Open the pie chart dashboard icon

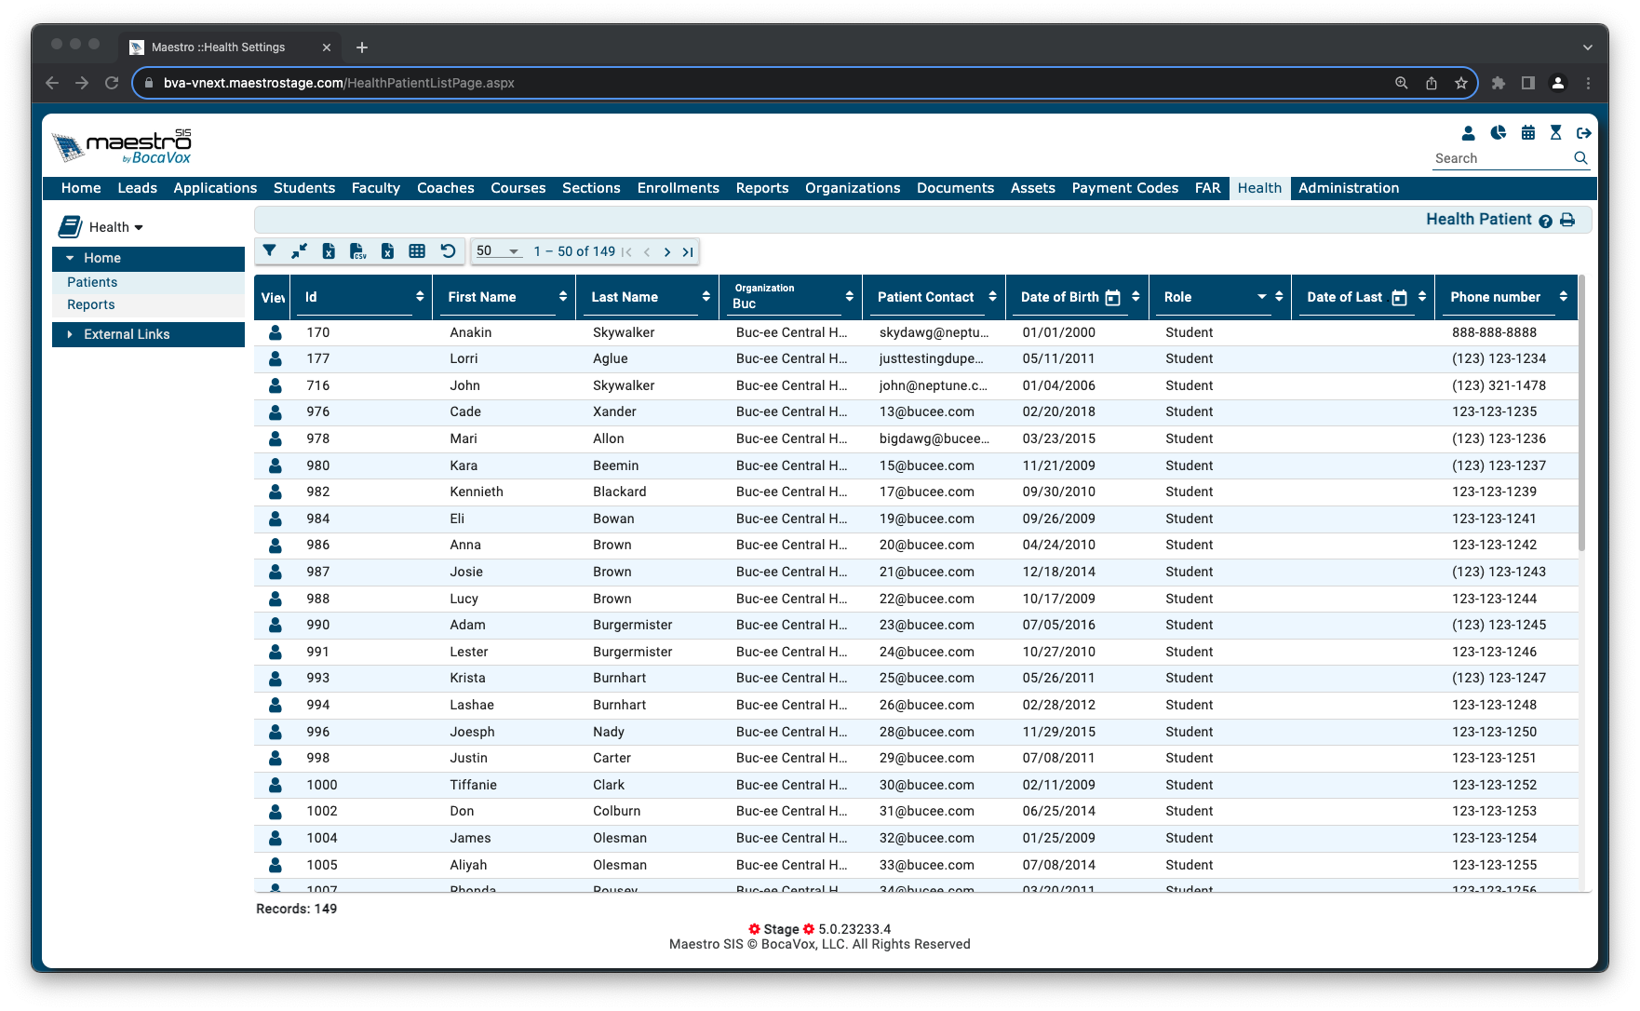point(1498,133)
